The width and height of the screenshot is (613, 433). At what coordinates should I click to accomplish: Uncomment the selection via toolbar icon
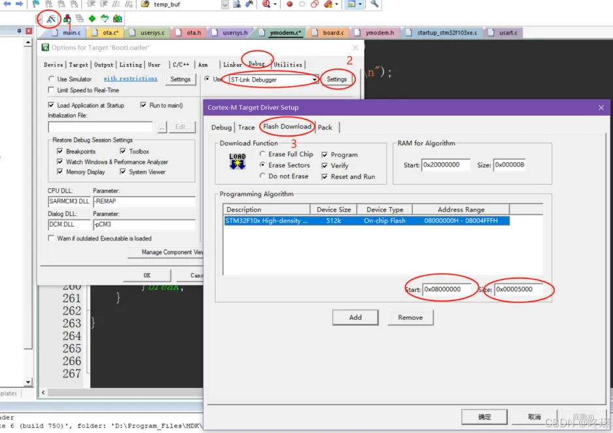tap(129, 4)
